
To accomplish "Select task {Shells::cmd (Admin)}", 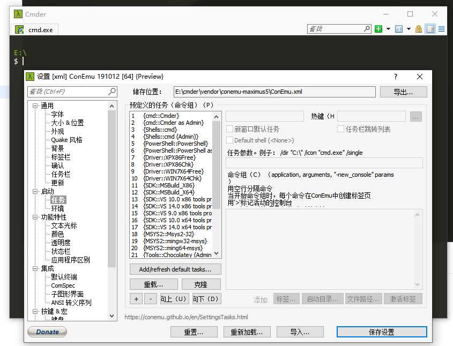I will pos(170,137).
